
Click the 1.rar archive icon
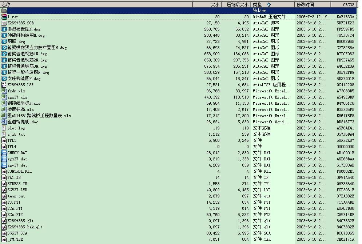[x=4, y=17]
